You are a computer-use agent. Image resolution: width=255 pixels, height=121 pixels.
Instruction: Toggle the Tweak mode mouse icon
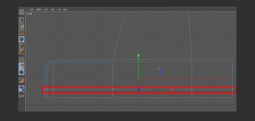point(21,66)
